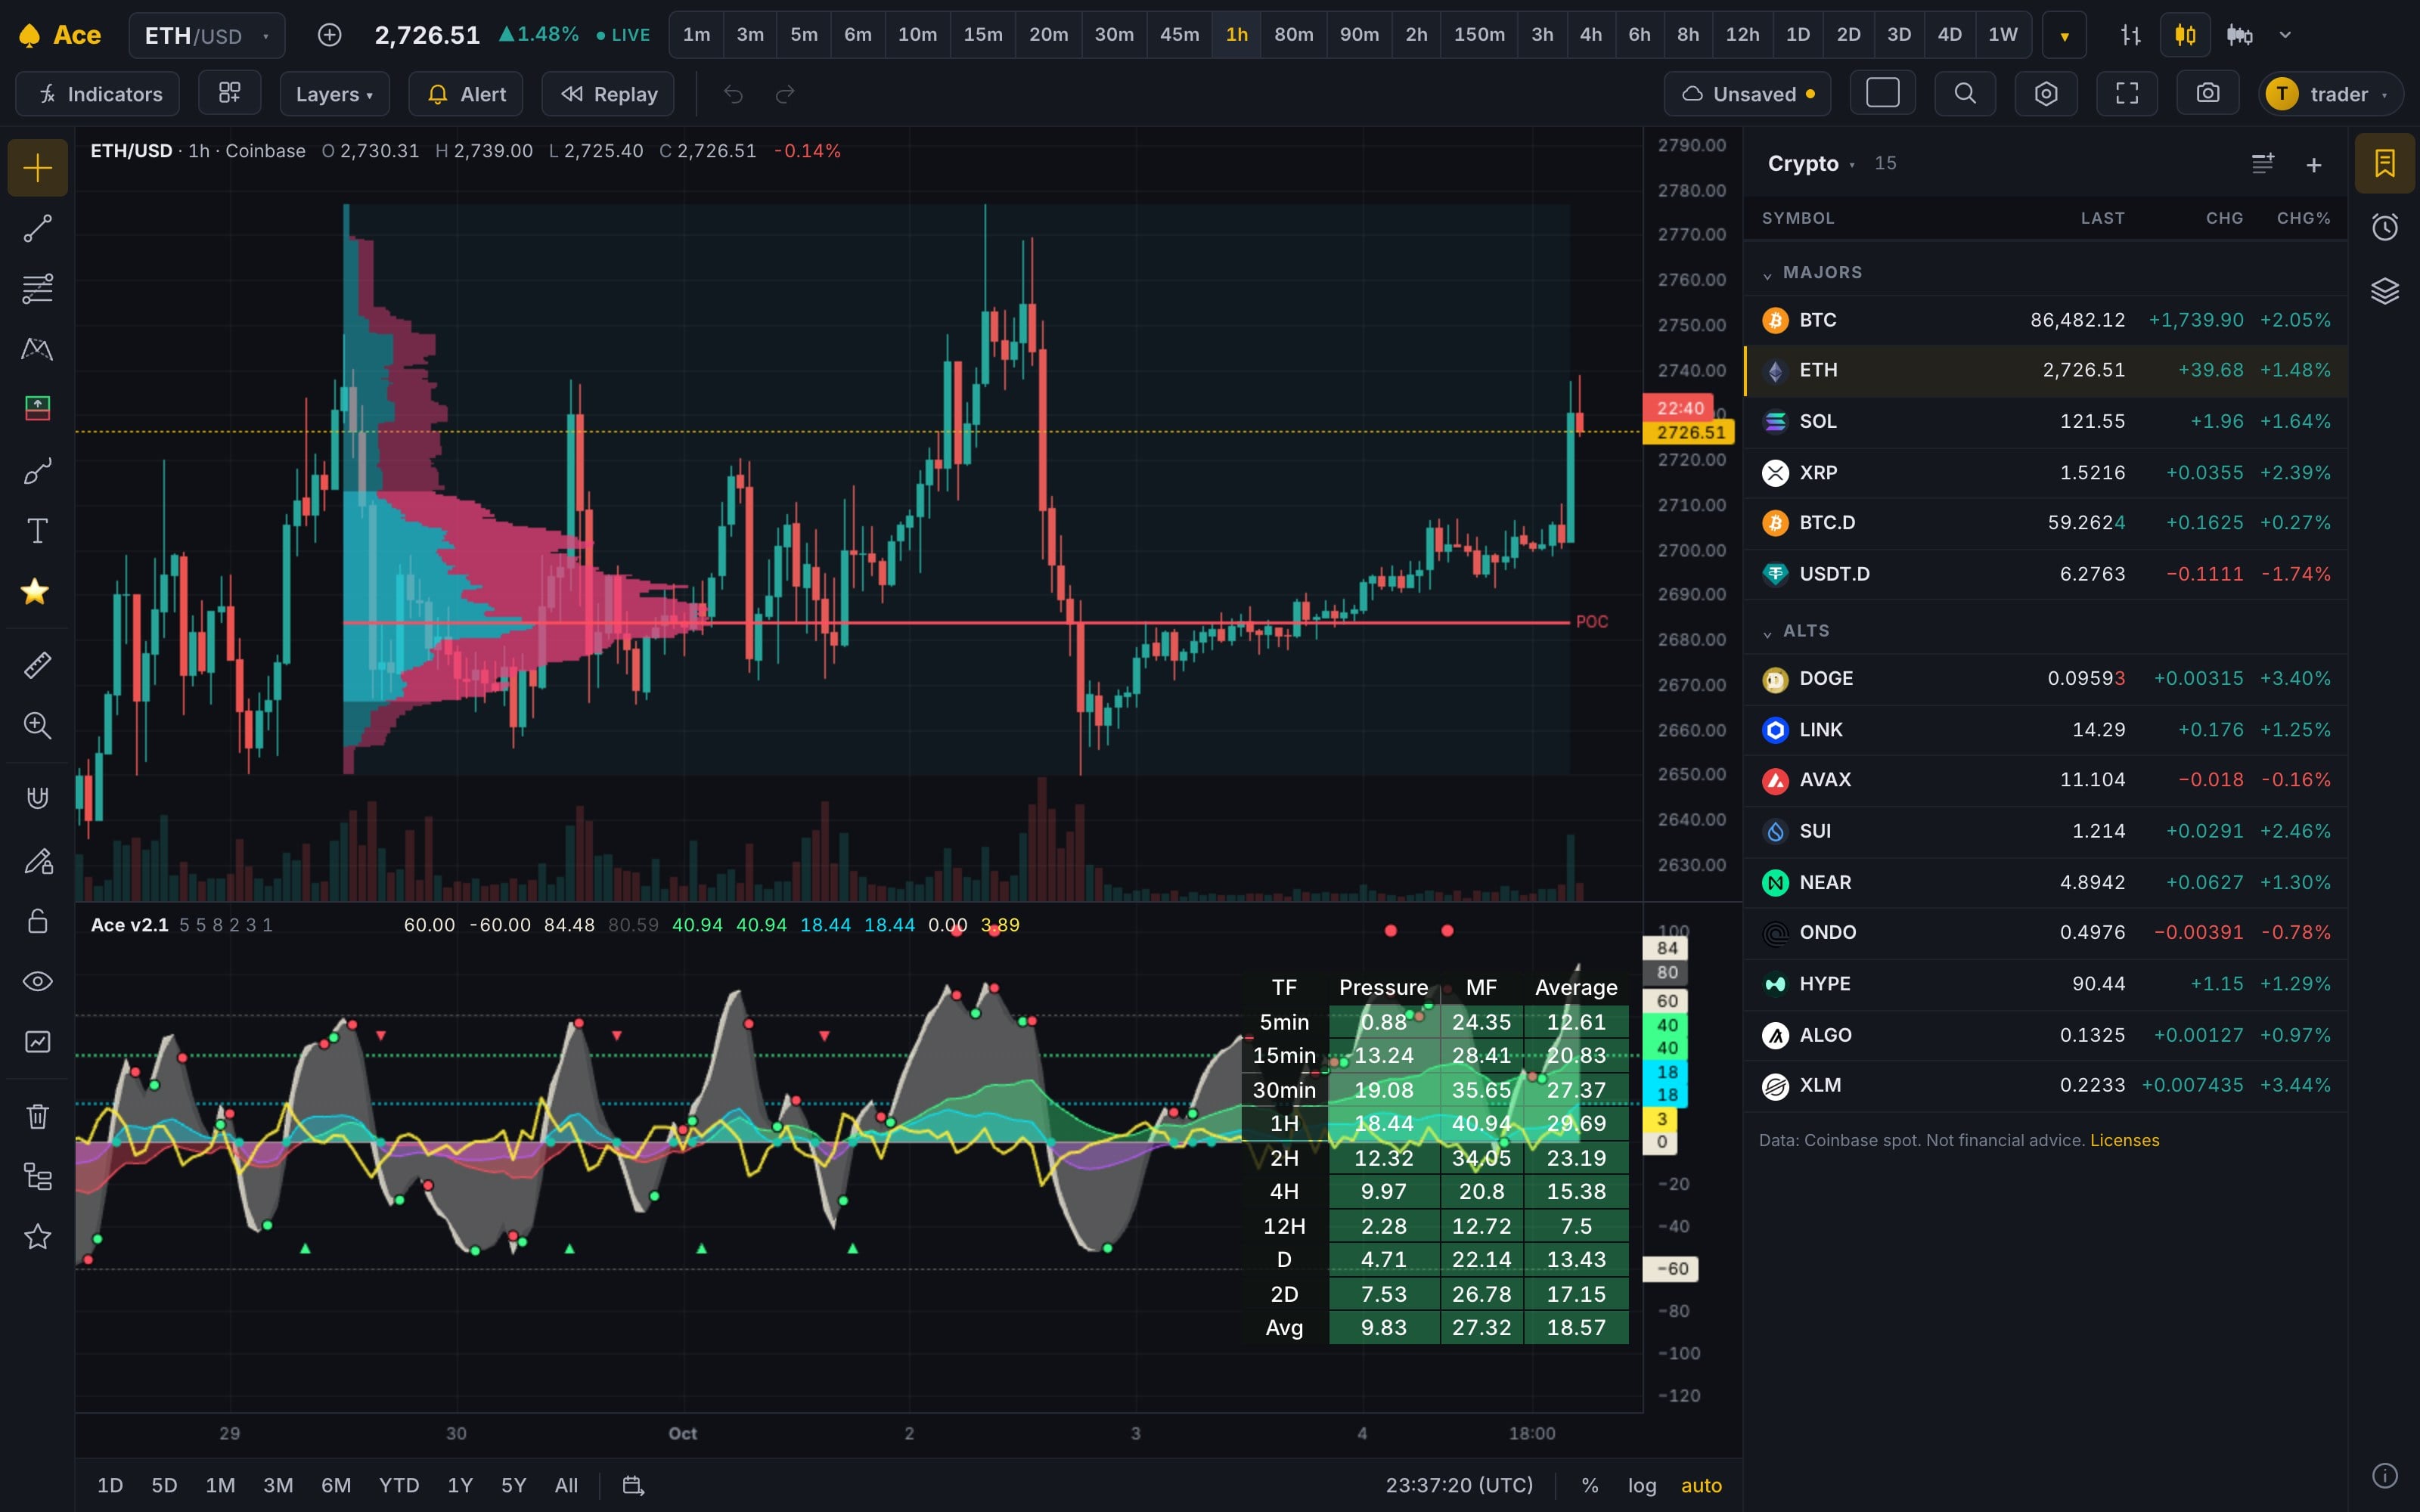Open the watchlist bookmark panel icon
The image size is (2420, 1512).
coord(2384,163)
